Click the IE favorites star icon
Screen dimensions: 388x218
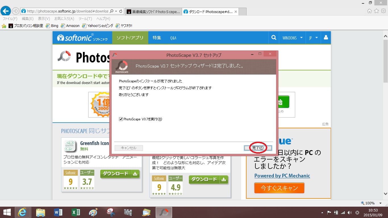[376, 11]
